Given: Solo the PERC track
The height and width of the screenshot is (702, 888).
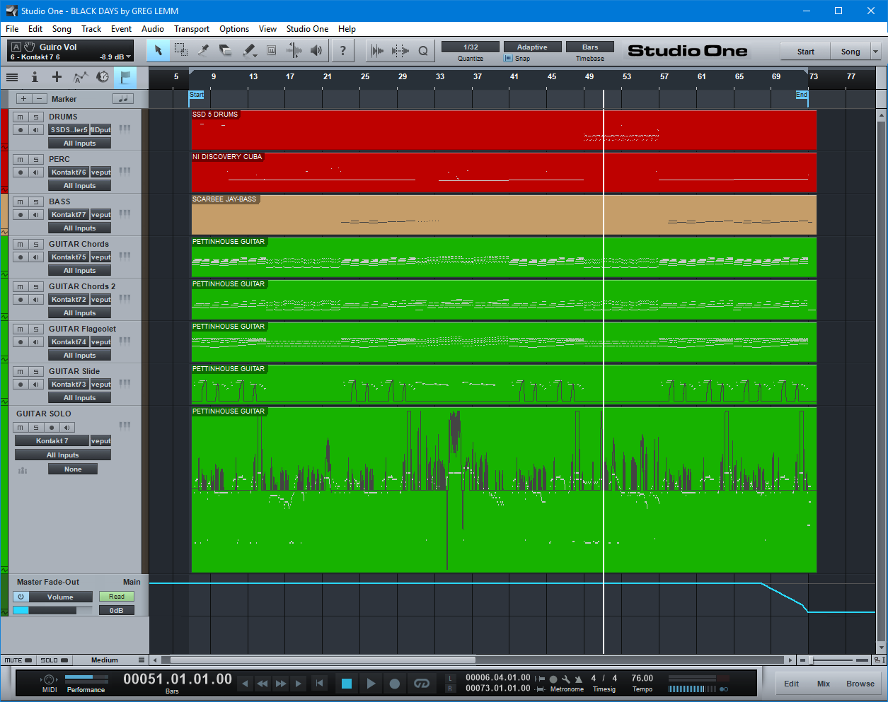Looking at the screenshot, I should [x=36, y=160].
